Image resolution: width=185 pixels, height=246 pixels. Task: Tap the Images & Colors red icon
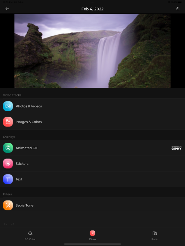8,122
